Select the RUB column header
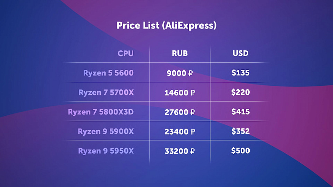333x187 pixels. pos(180,53)
